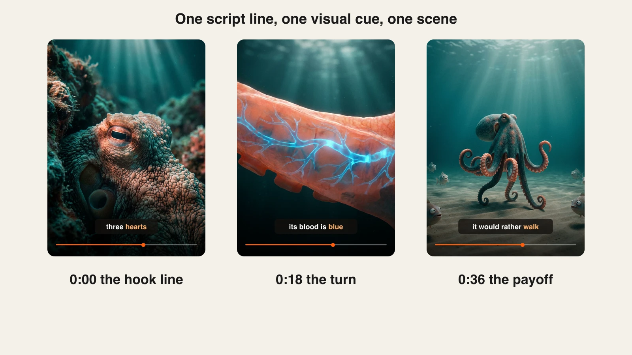Click progress slider in 'its blood is blue' card
Image resolution: width=632 pixels, height=355 pixels.
[316, 245]
